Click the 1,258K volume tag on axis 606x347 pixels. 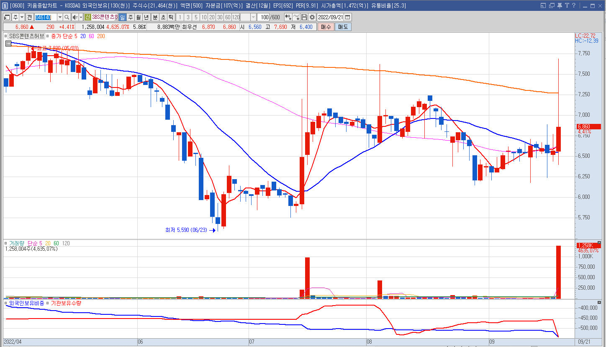tap(588, 245)
